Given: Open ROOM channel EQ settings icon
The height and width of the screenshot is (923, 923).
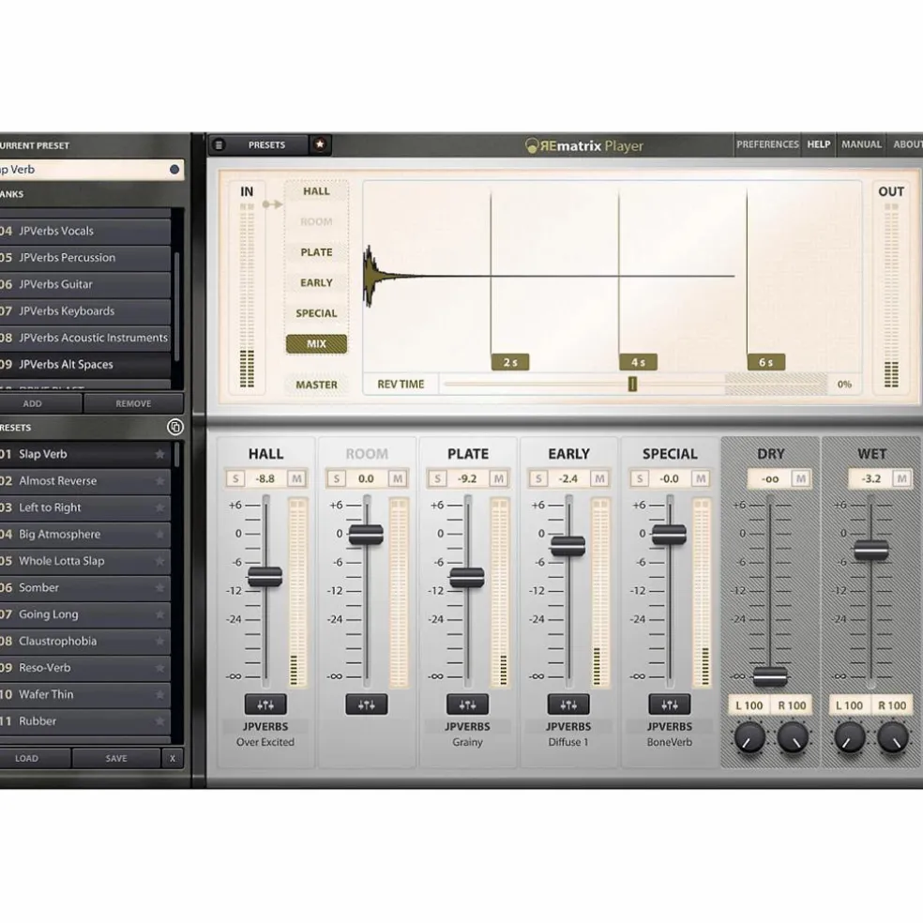Looking at the screenshot, I should point(366,704).
